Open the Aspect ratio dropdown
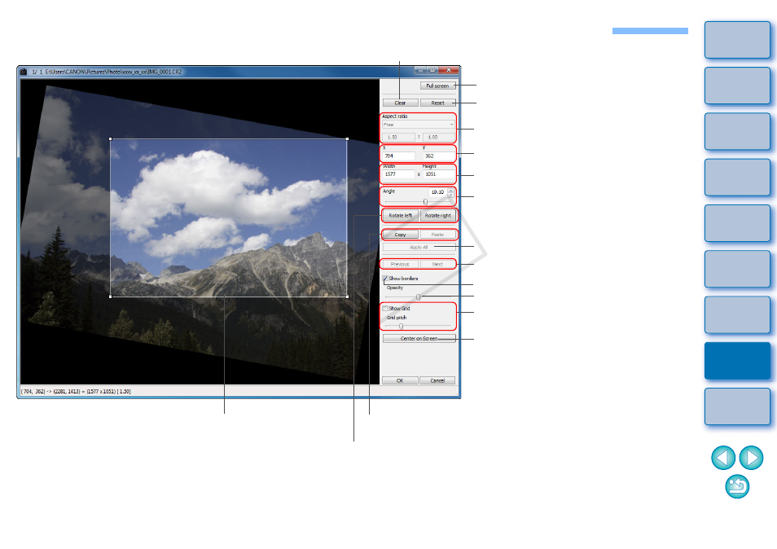 [419, 125]
